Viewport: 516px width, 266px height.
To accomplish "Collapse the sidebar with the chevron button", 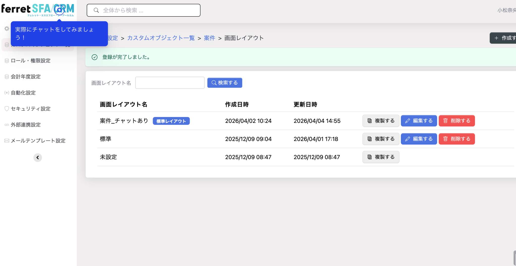I will click(38, 157).
